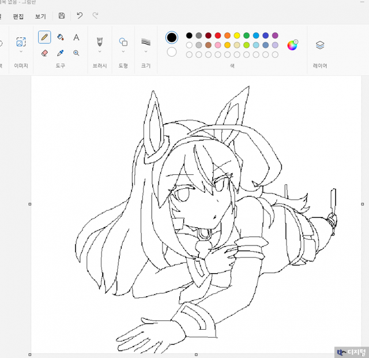Open the image selection tool

click(x=21, y=42)
